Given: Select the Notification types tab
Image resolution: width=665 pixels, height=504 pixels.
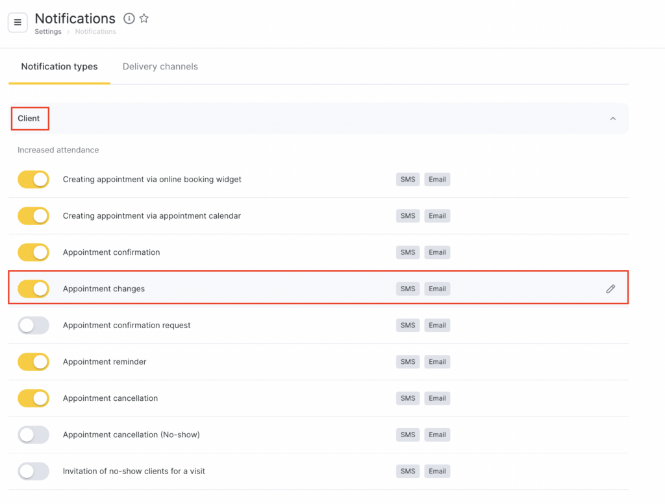Looking at the screenshot, I should coord(59,67).
